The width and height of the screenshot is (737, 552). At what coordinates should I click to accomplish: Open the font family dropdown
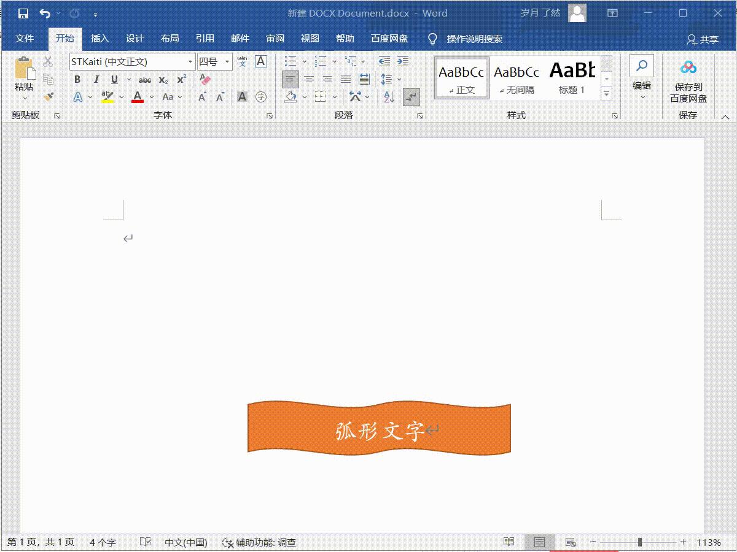(x=190, y=61)
